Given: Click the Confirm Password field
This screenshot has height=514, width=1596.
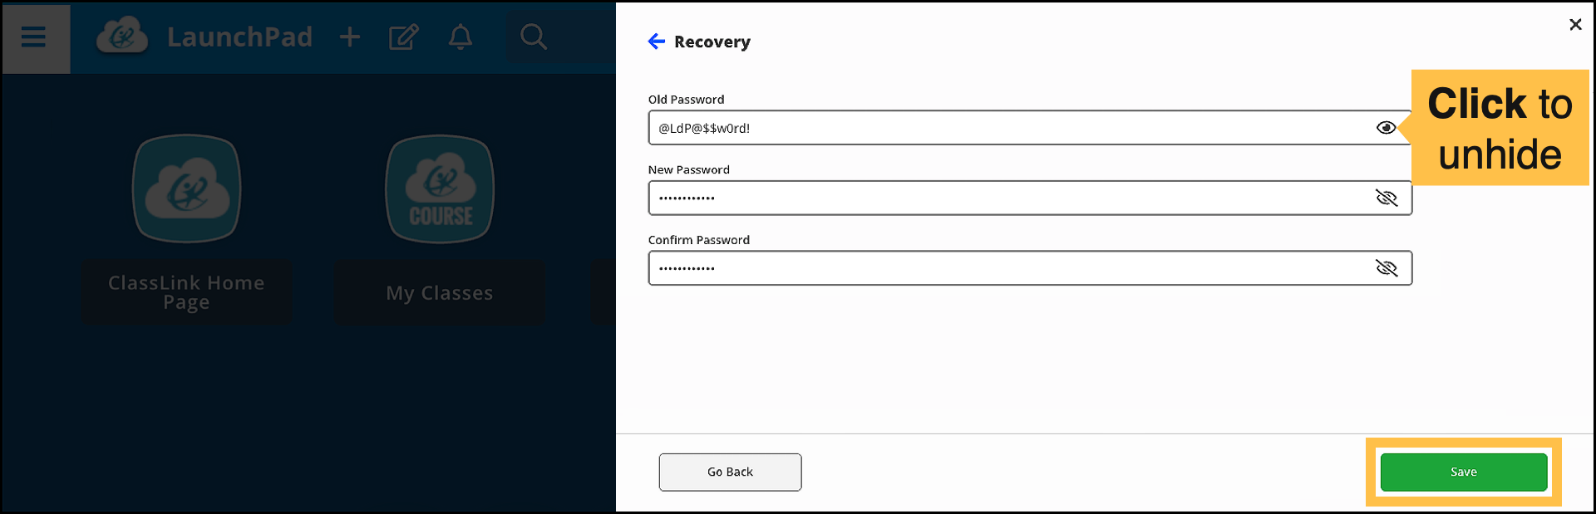Looking at the screenshot, I should coord(997,268).
